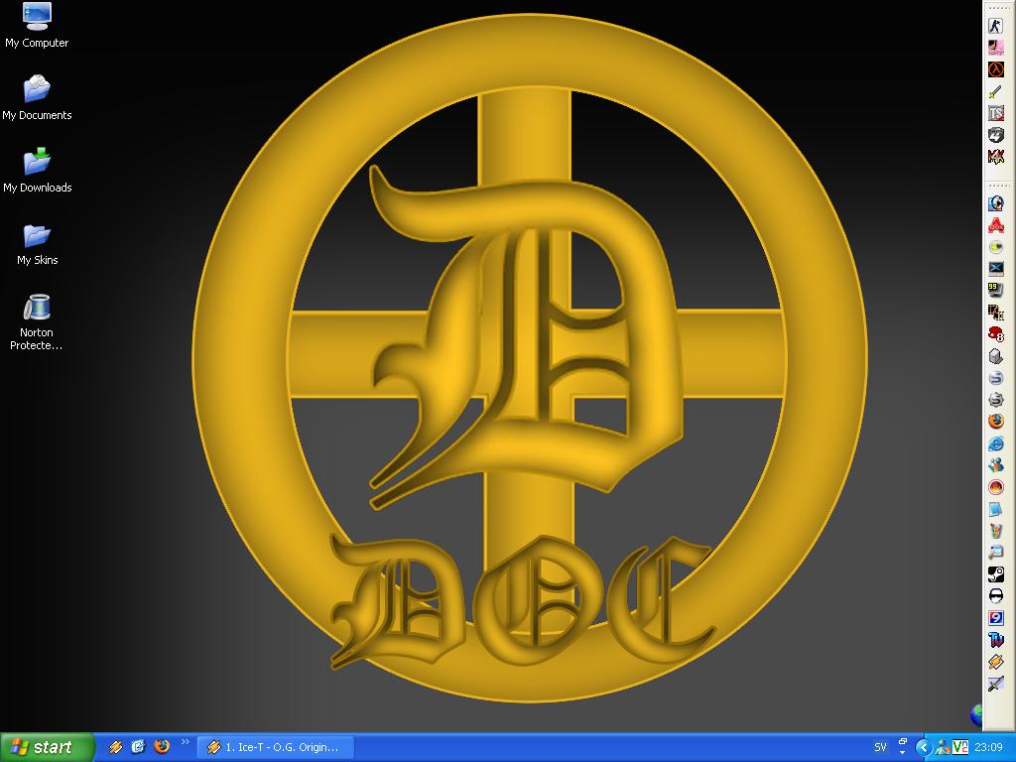Open the Start menu
The width and height of the screenshot is (1016, 762).
tap(47, 747)
